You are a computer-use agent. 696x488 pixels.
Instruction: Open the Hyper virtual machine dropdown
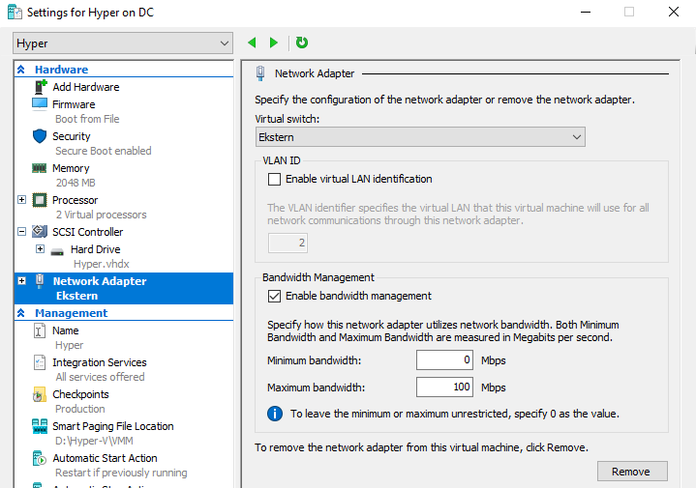[123, 43]
